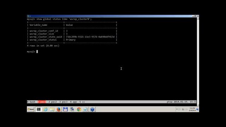
Task: Switch to tmux window 4 app
Action: coord(73,102)
